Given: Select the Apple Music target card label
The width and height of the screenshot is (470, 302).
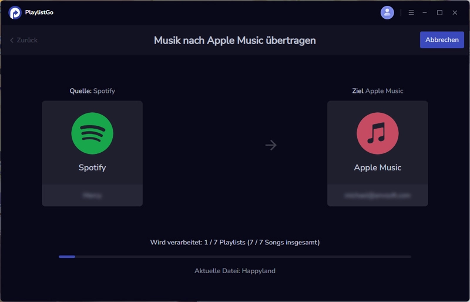Looking at the screenshot, I should click(377, 167).
